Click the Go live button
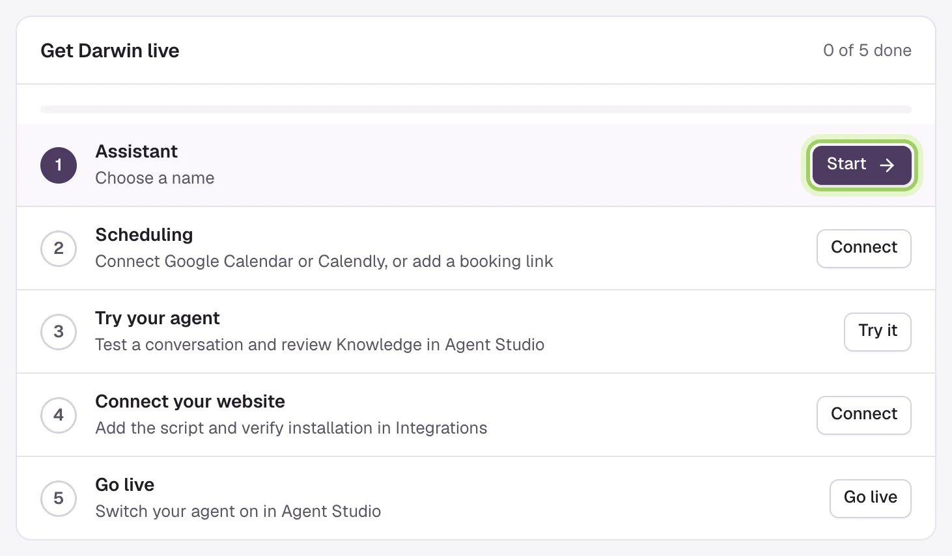Image resolution: width=952 pixels, height=556 pixels. (x=870, y=498)
